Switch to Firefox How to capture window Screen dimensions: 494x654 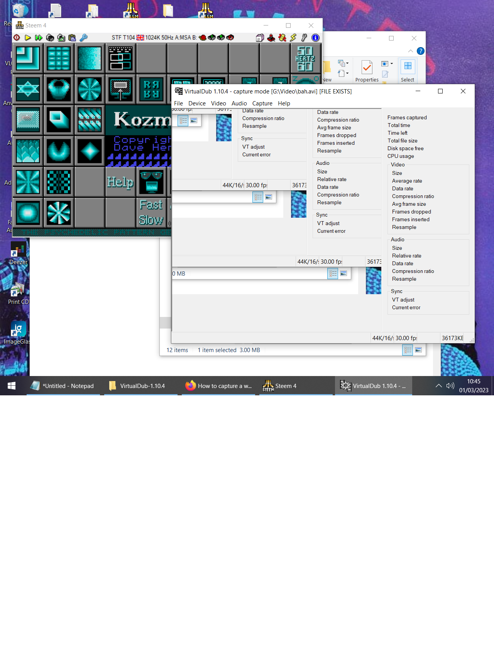(218, 386)
